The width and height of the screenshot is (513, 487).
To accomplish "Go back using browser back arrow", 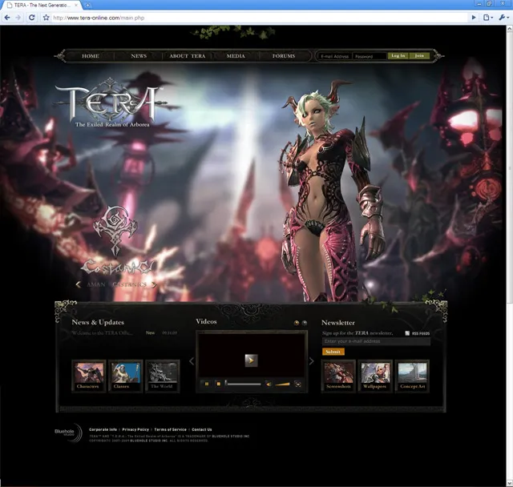I will coord(7,18).
